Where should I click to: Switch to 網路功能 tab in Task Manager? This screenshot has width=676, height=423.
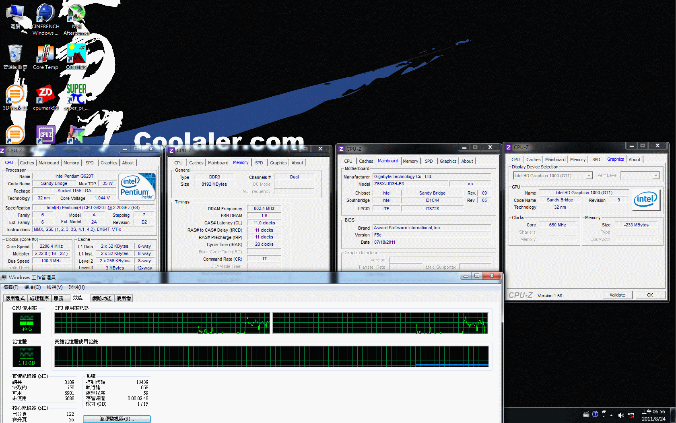102,299
